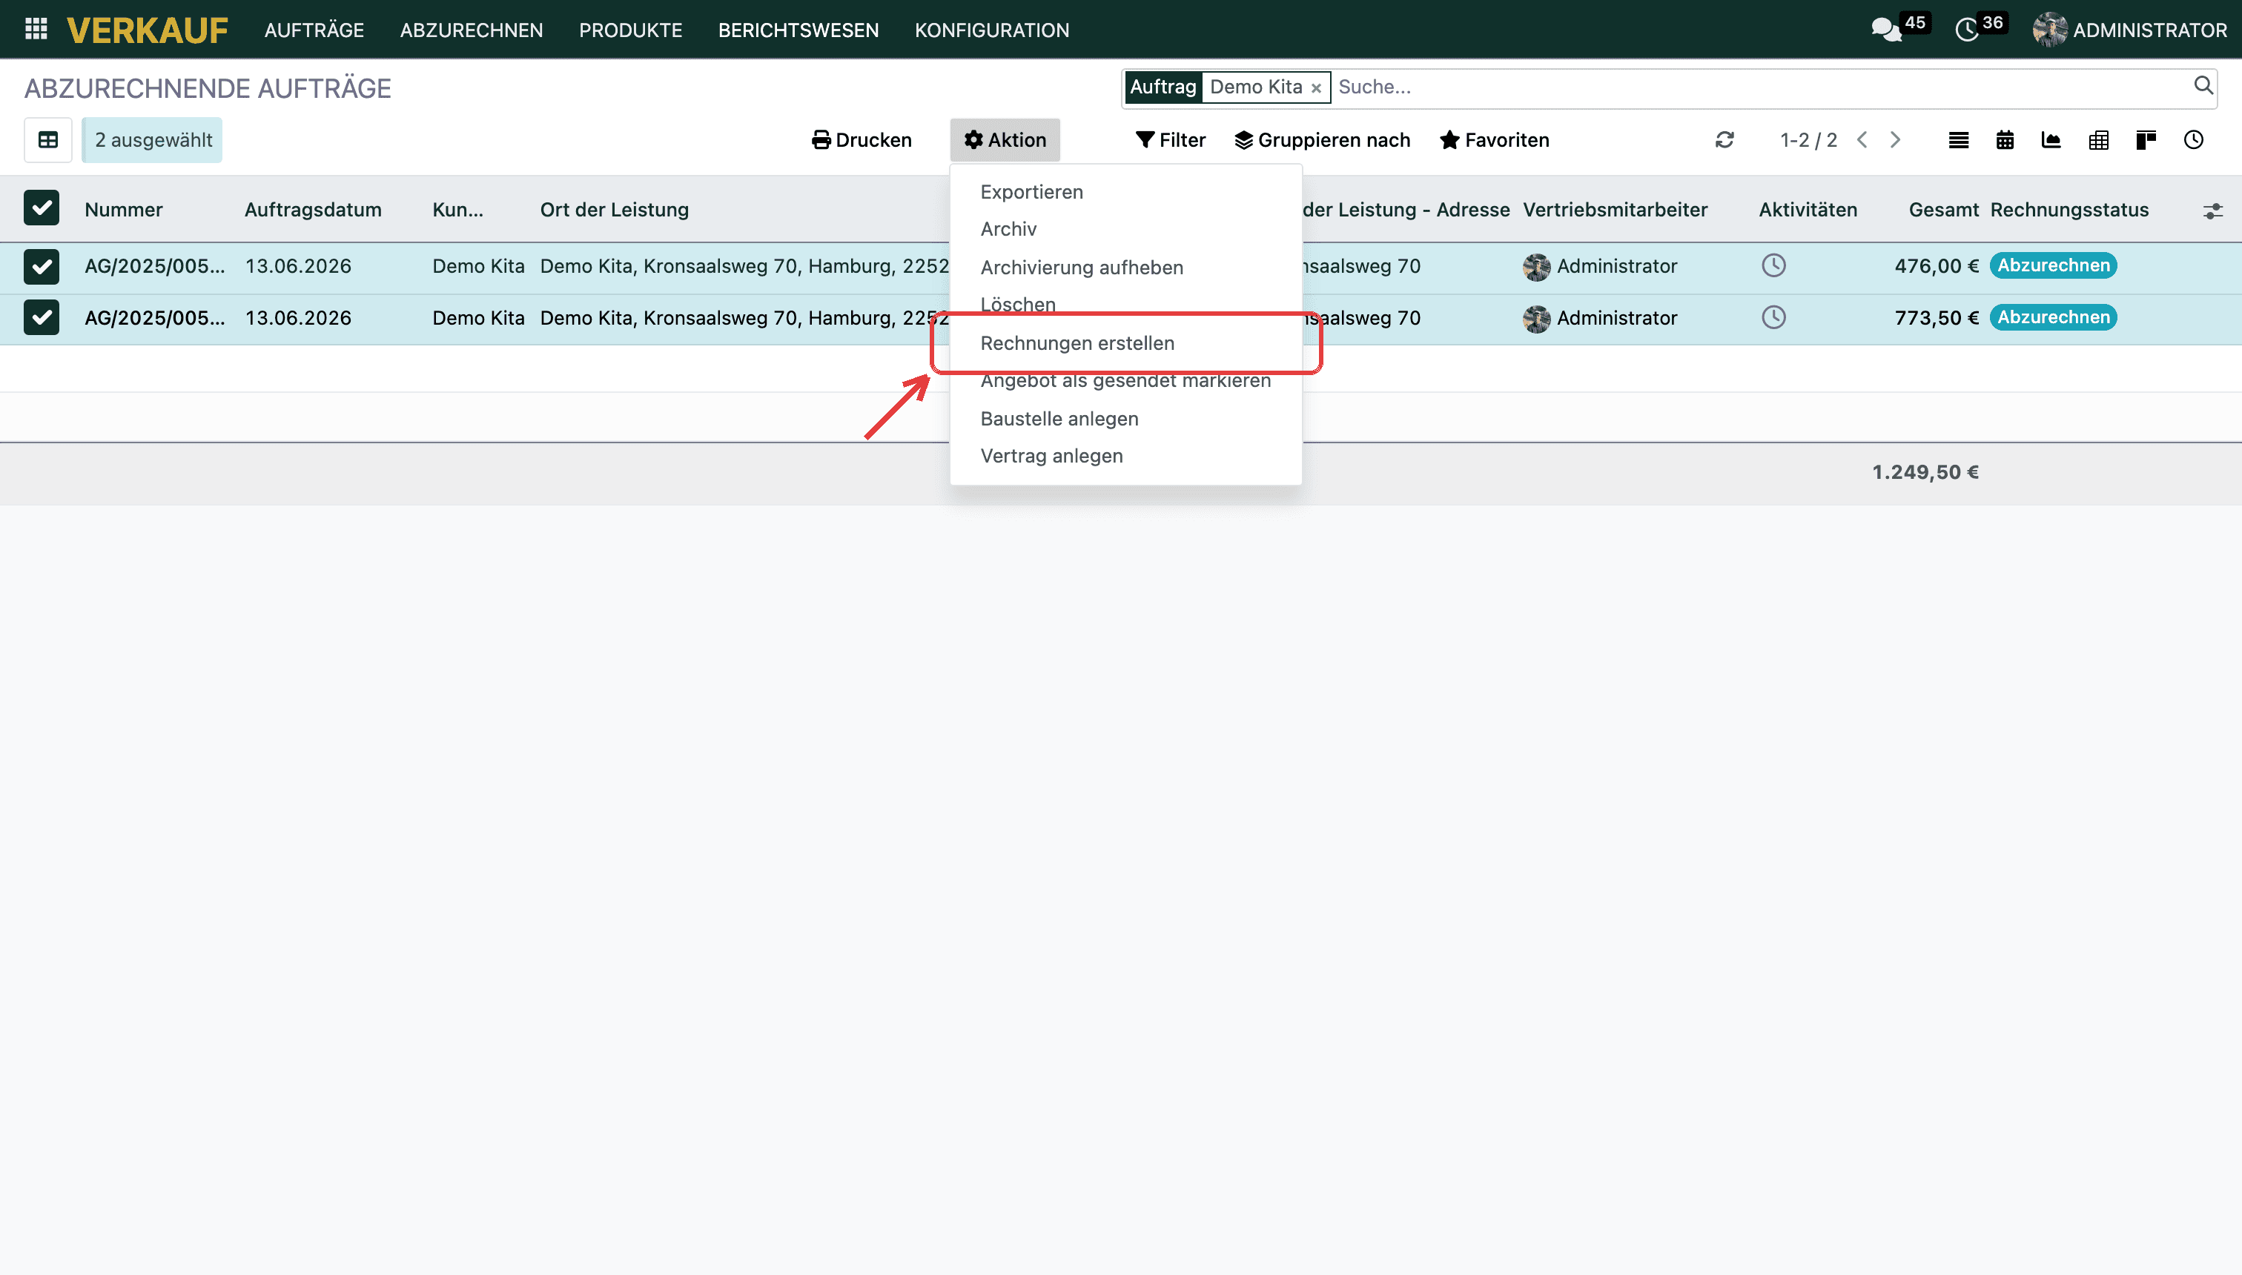The height and width of the screenshot is (1275, 2242).
Task: Switch to activity view clock icon
Action: point(2193,140)
